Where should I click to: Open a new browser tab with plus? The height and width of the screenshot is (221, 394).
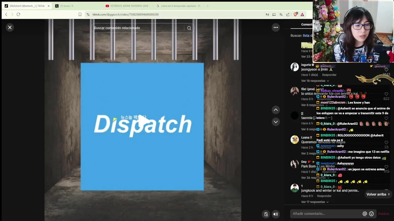(x=207, y=6)
